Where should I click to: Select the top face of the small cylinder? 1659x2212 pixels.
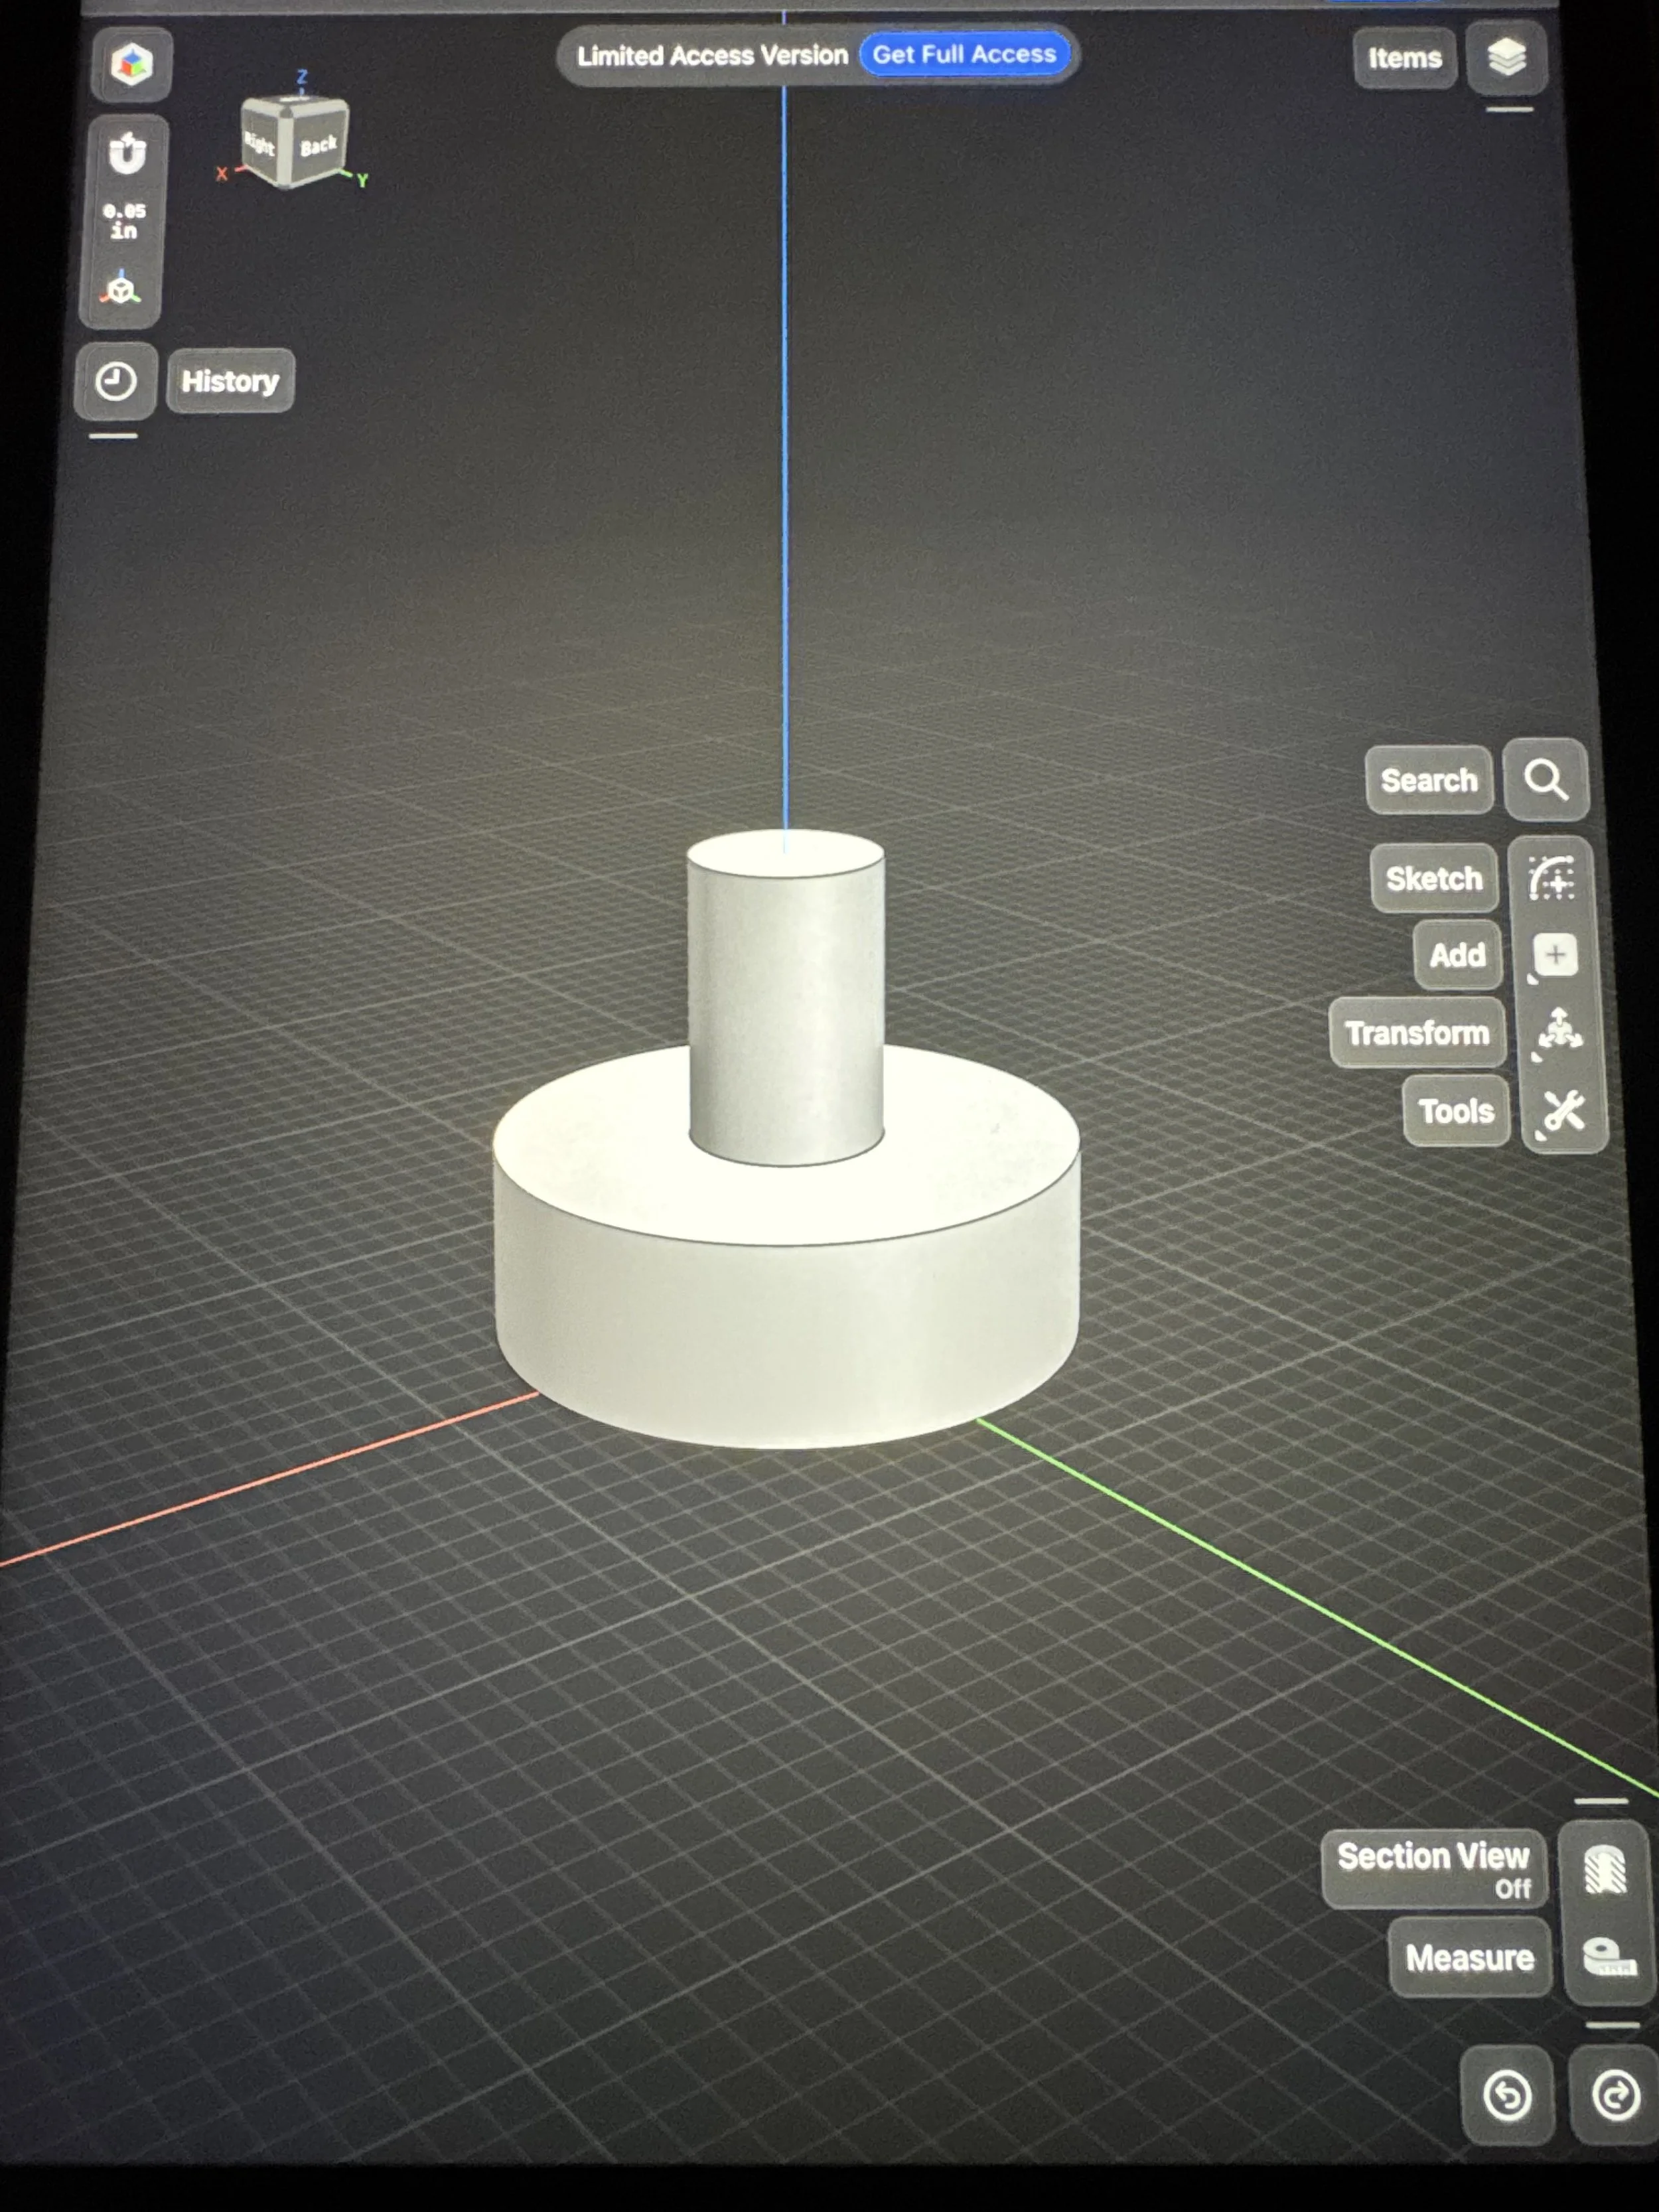(x=785, y=853)
